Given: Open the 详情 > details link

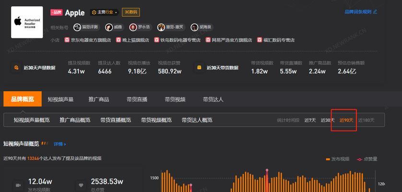Looking at the screenshot, I should coord(60,144).
